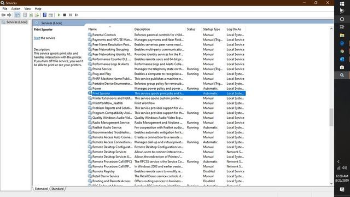Click the services list scroll up arrow
The width and height of the screenshot is (350, 197).
(331, 28)
